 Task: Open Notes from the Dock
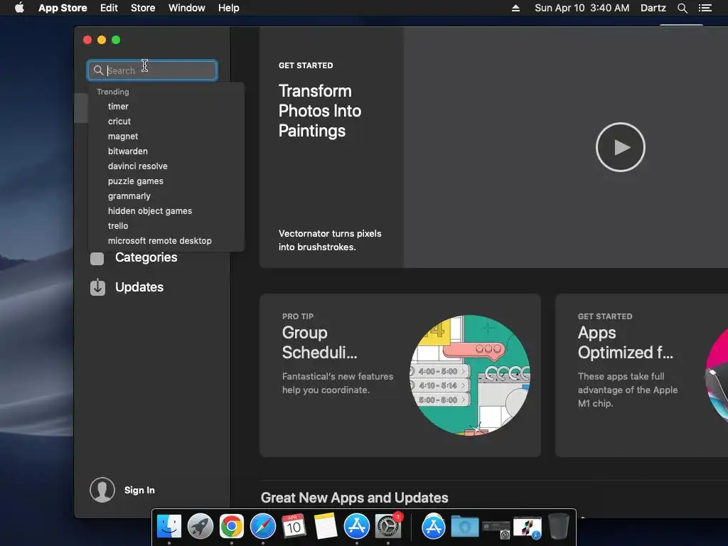coord(326,526)
